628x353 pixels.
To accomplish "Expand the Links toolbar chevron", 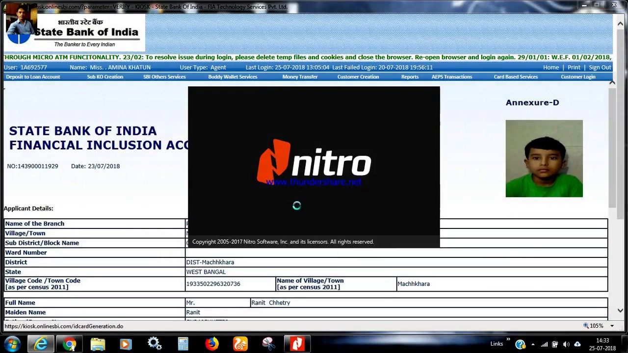I will click(x=508, y=339).
